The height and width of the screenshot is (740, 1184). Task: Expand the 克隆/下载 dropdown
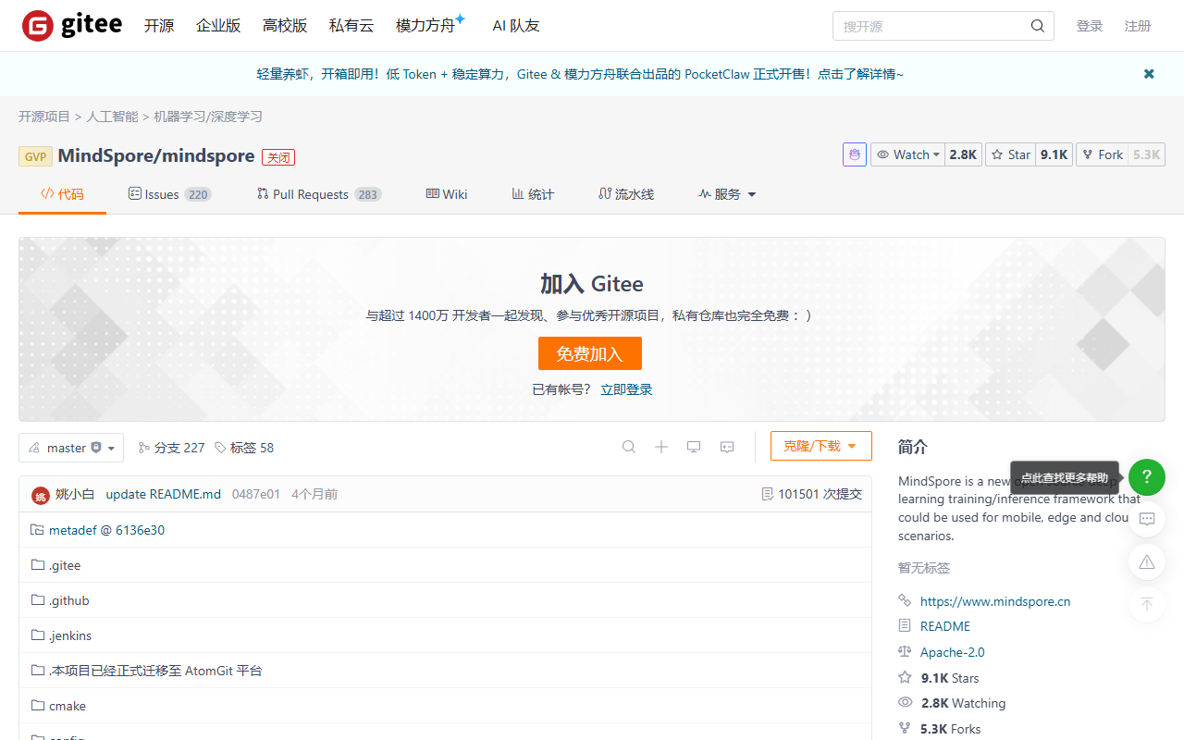tap(821, 446)
